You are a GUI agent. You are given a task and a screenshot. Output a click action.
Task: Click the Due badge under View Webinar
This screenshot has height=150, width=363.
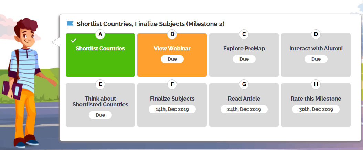tap(172, 59)
